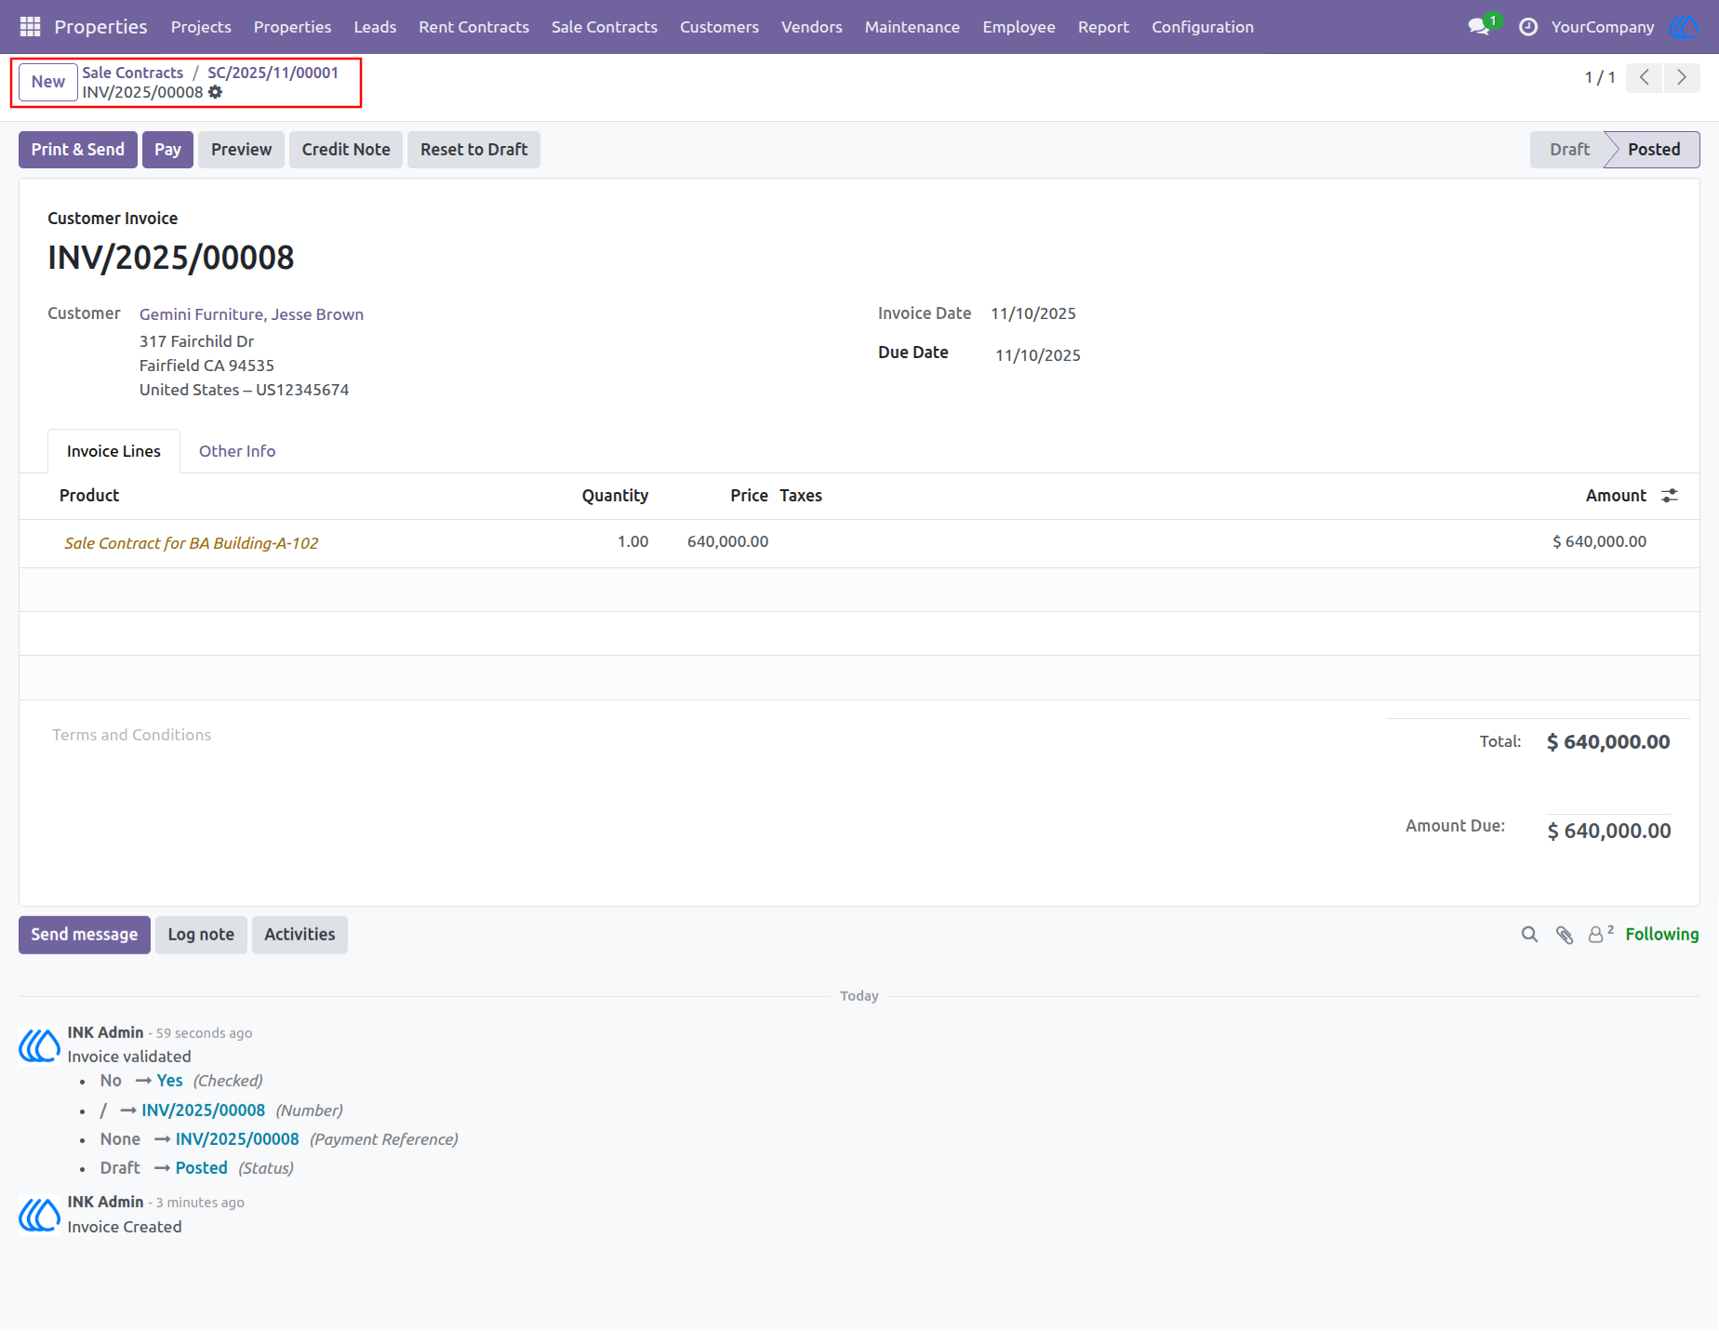Open the Customers menu
Image resolution: width=1719 pixels, height=1331 pixels.
pyautogui.click(x=719, y=27)
